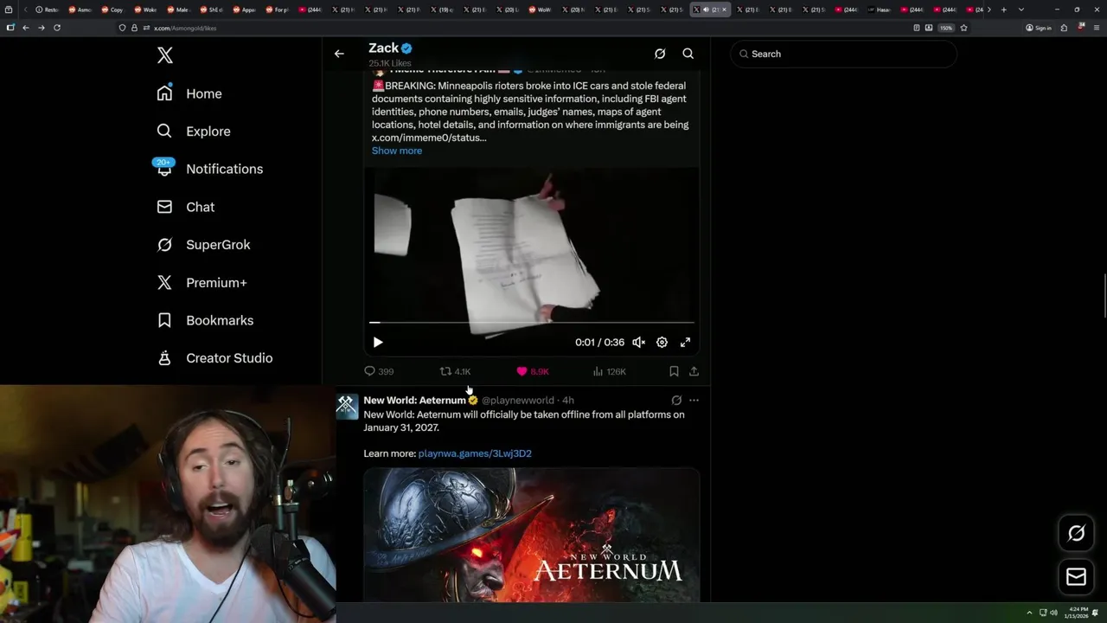Expand tweet with Show more
This screenshot has width=1107, height=623.
[397, 151]
